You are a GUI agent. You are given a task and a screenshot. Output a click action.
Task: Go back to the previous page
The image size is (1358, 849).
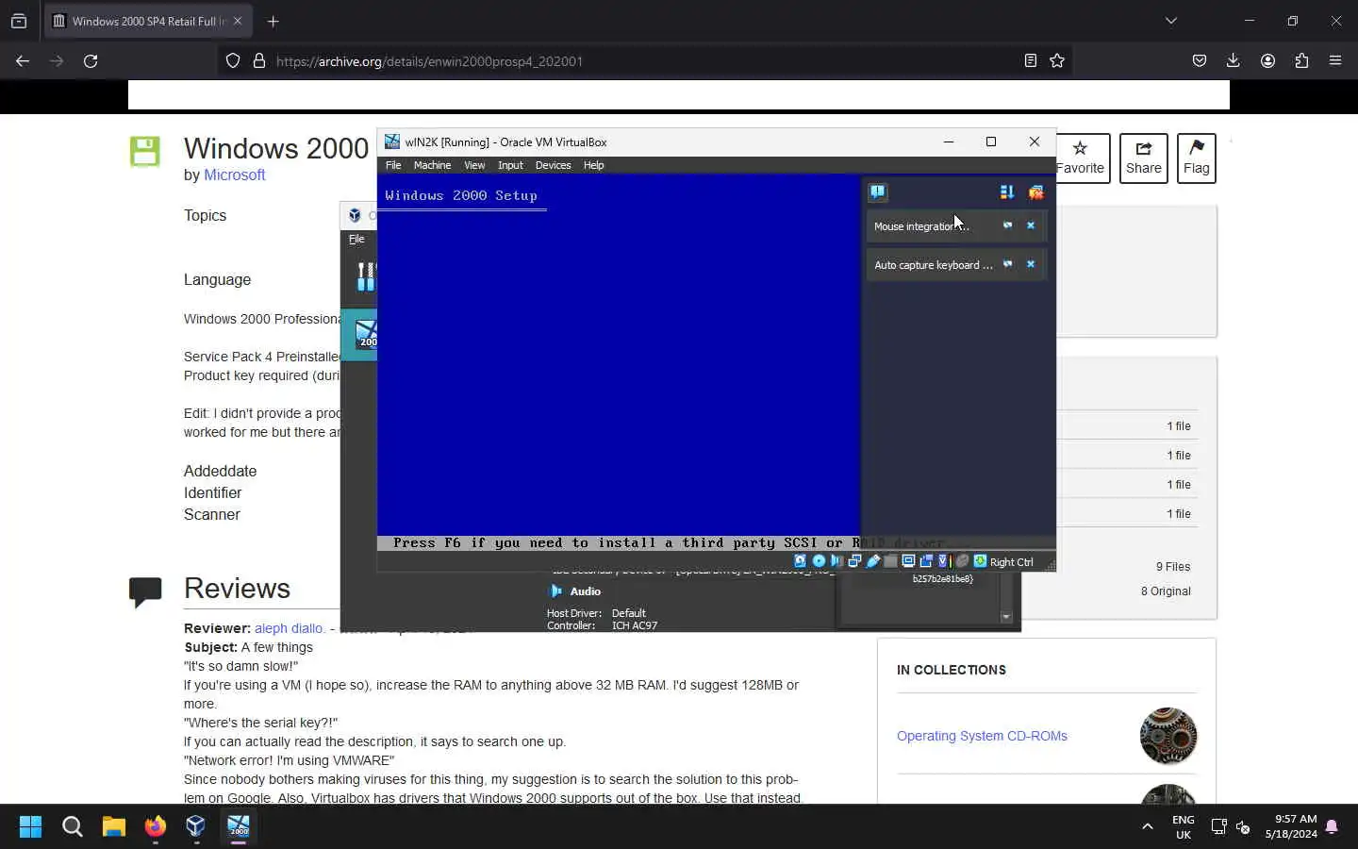[23, 60]
